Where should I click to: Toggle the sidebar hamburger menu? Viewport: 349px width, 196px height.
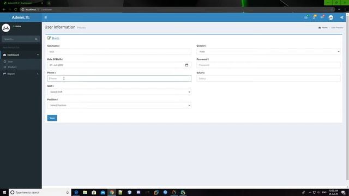(x=46, y=17)
